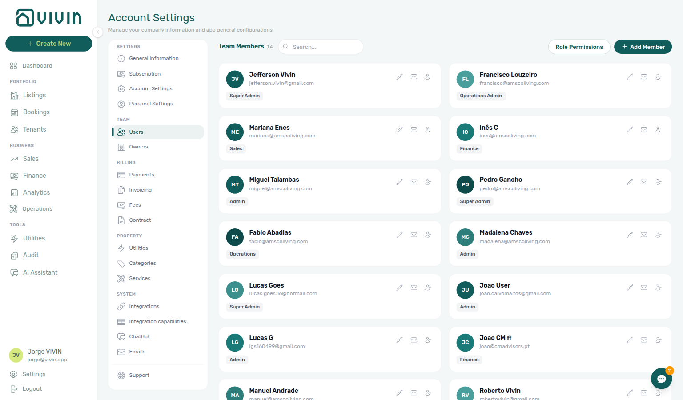The image size is (683, 400).
Task: Click Logout
Action: tap(26, 389)
